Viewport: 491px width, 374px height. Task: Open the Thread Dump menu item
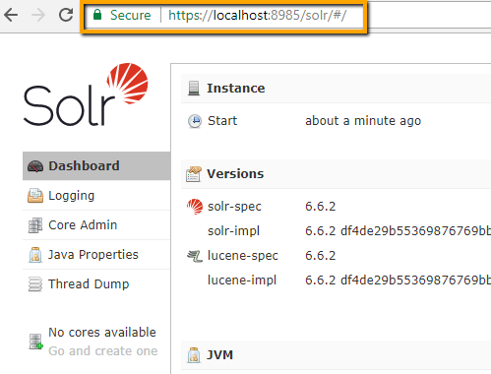click(96, 284)
